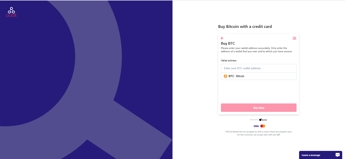Open the hamburger menu in the widget

click(295, 38)
